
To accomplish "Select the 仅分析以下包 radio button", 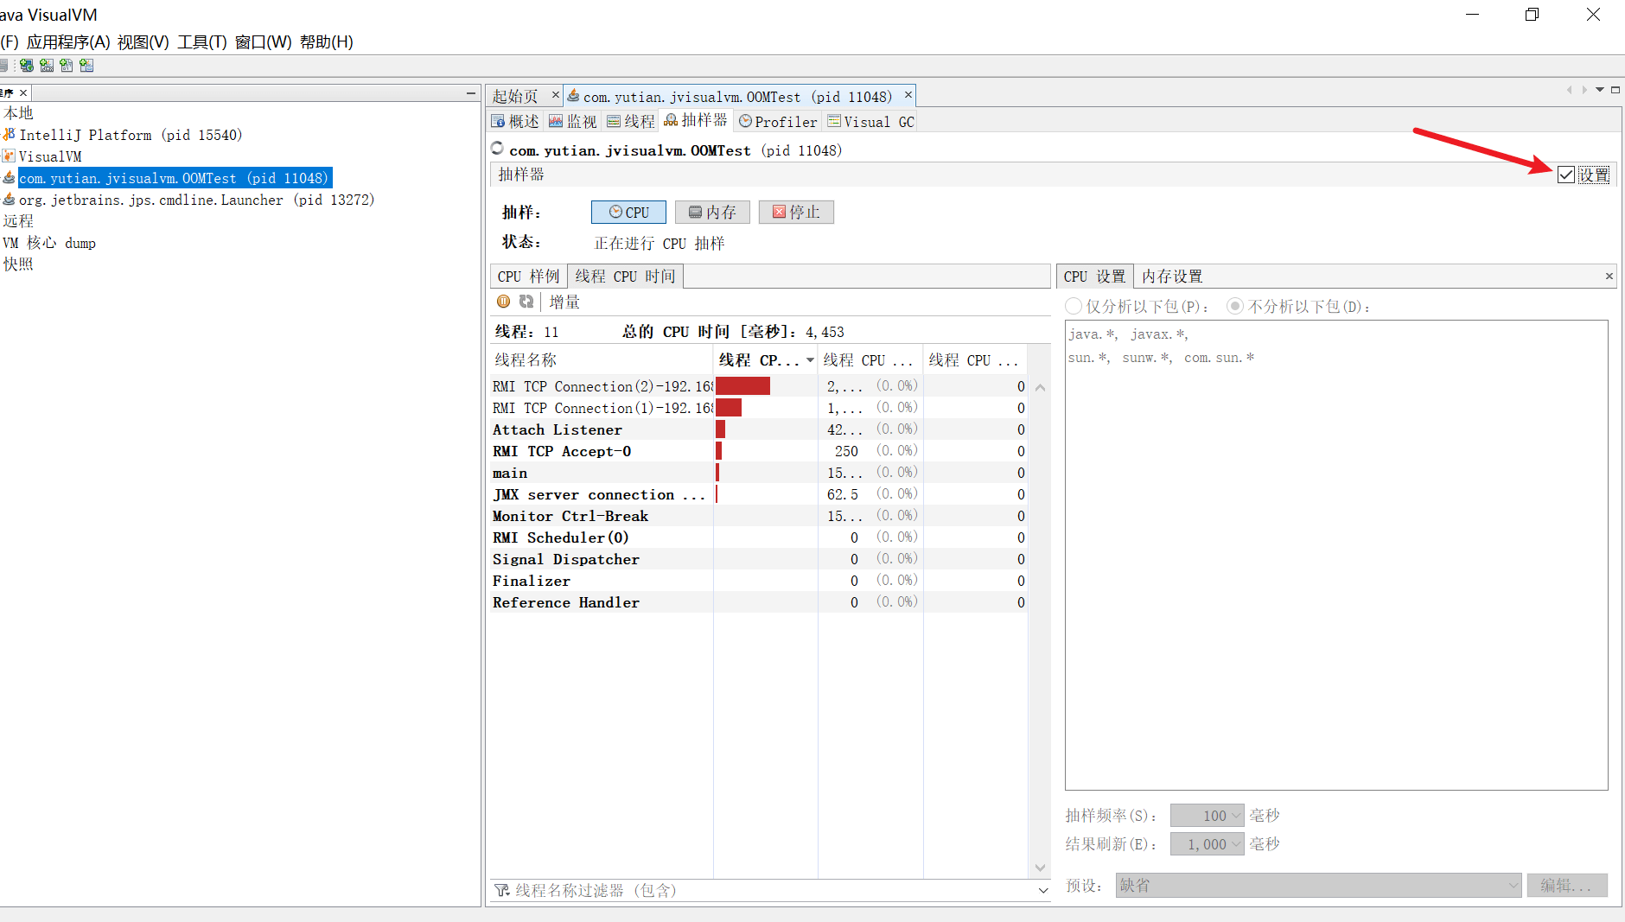I will click(x=1074, y=306).
